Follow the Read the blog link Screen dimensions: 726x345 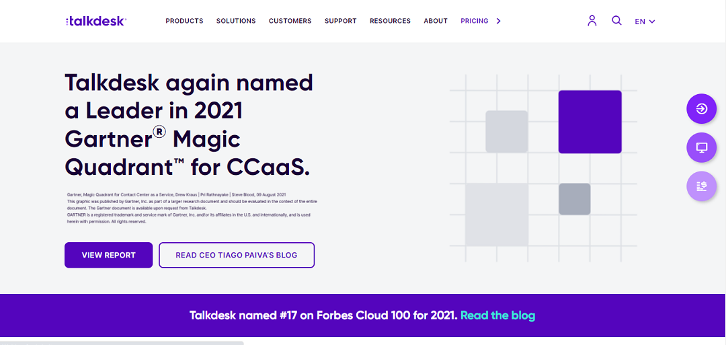click(x=497, y=316)
